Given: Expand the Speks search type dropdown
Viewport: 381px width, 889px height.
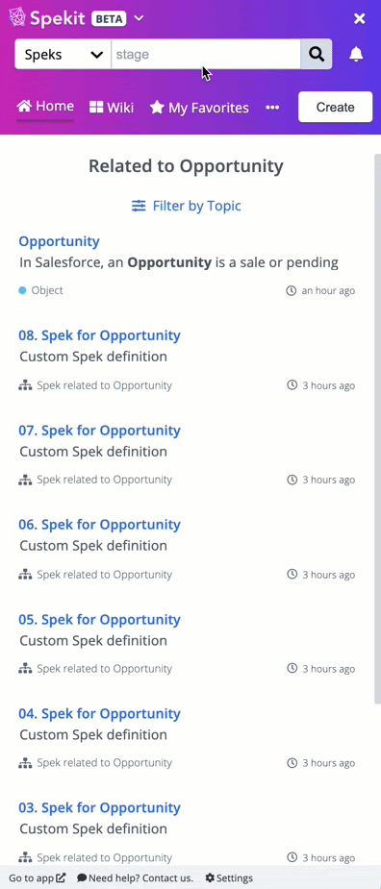Looking at the screenshot, I should [63, 55].
